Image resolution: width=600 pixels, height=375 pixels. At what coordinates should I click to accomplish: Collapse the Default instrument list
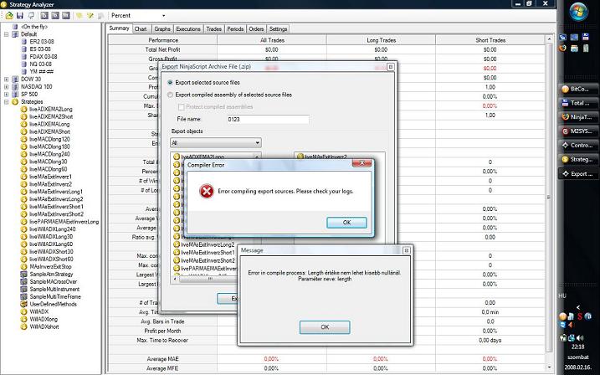click(x=6, y=34)
